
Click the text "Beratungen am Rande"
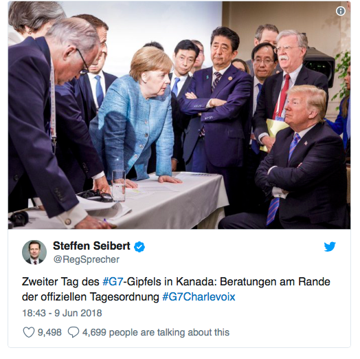click(275, 282)
